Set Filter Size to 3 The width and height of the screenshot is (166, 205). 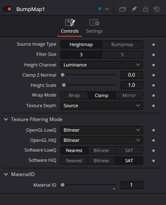click(x=81, y=55)
